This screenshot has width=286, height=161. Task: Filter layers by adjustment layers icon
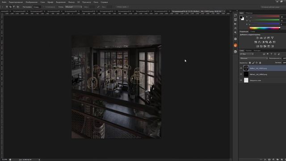click(268, 54)
